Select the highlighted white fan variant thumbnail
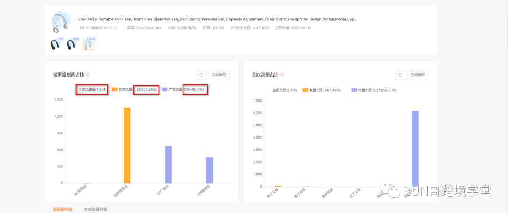 [x=88, y=44]
